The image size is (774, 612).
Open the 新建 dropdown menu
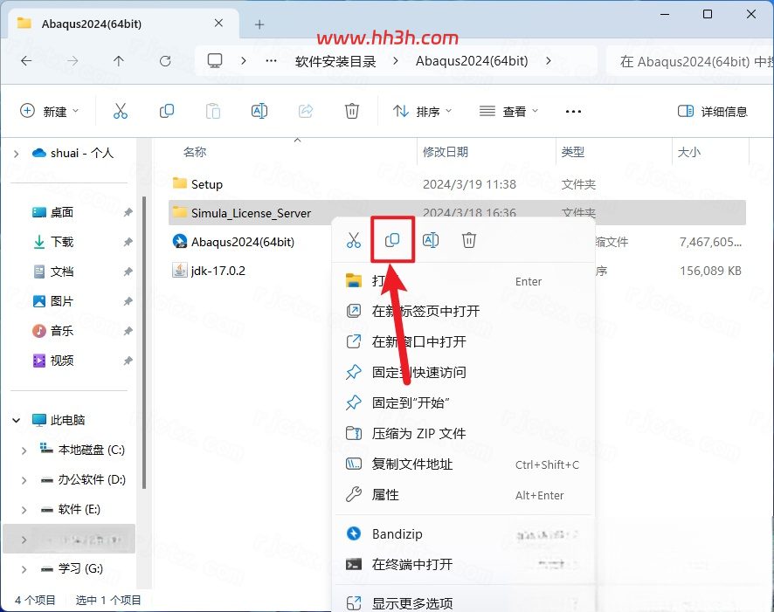[50, 112]
